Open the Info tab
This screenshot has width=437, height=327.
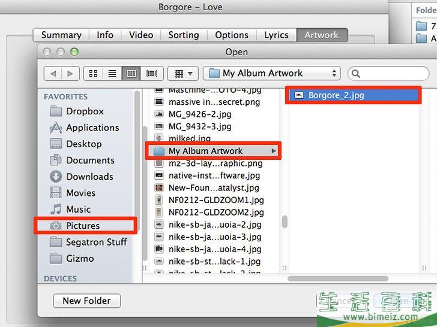[105, 35]
